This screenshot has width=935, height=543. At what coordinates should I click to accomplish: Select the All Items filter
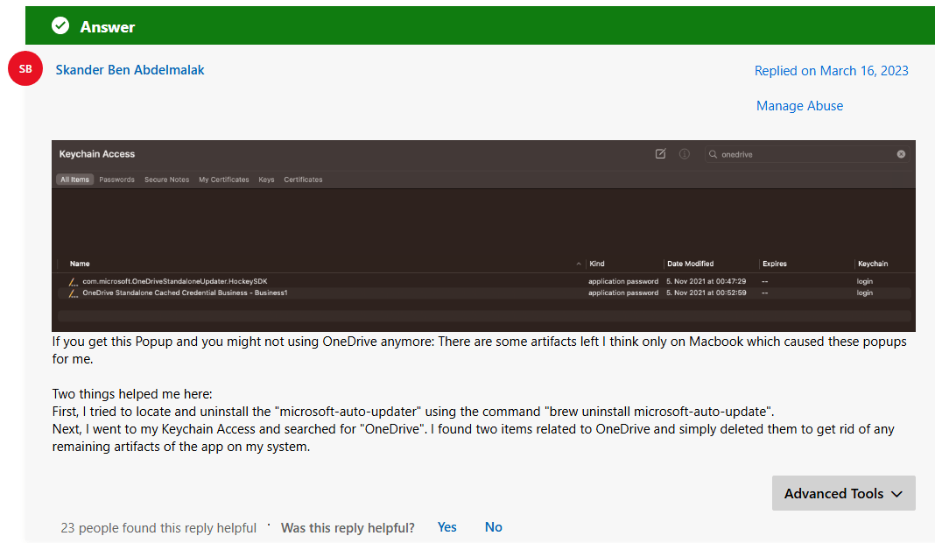pyautogui.click(x=74, y=179)
